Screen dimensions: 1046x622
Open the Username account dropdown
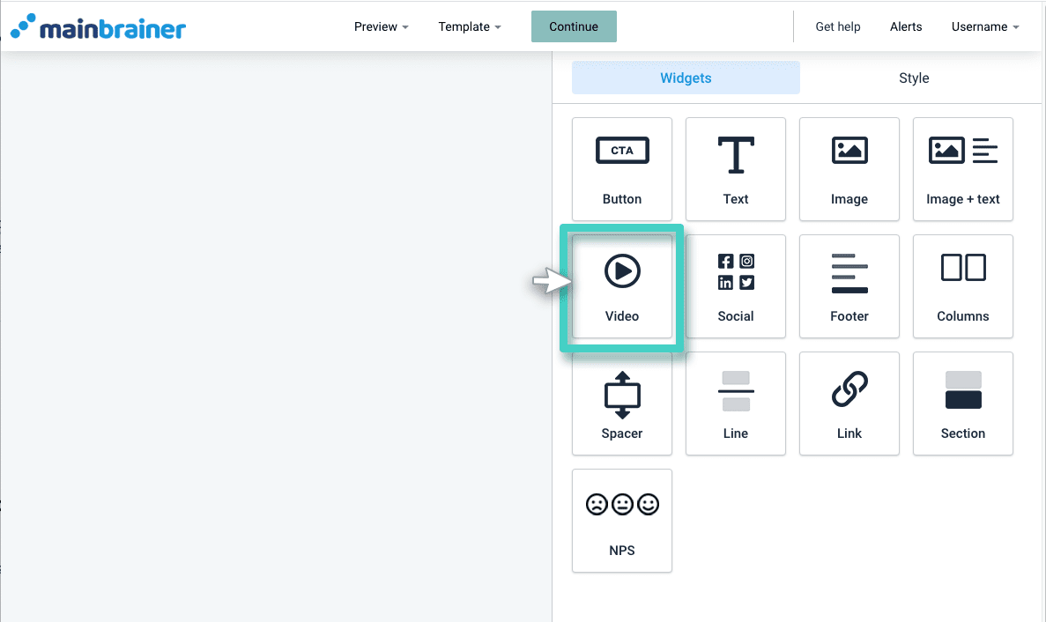pyautogui.click(x=984, y=26)
